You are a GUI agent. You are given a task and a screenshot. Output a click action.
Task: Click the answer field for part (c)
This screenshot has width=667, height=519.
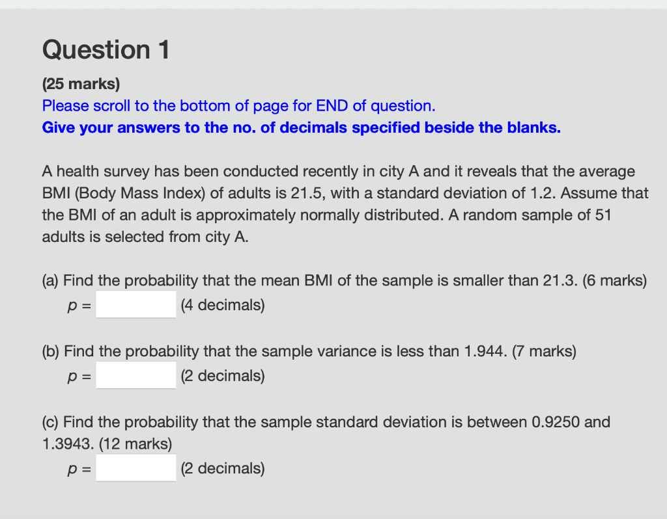(135, 468)
